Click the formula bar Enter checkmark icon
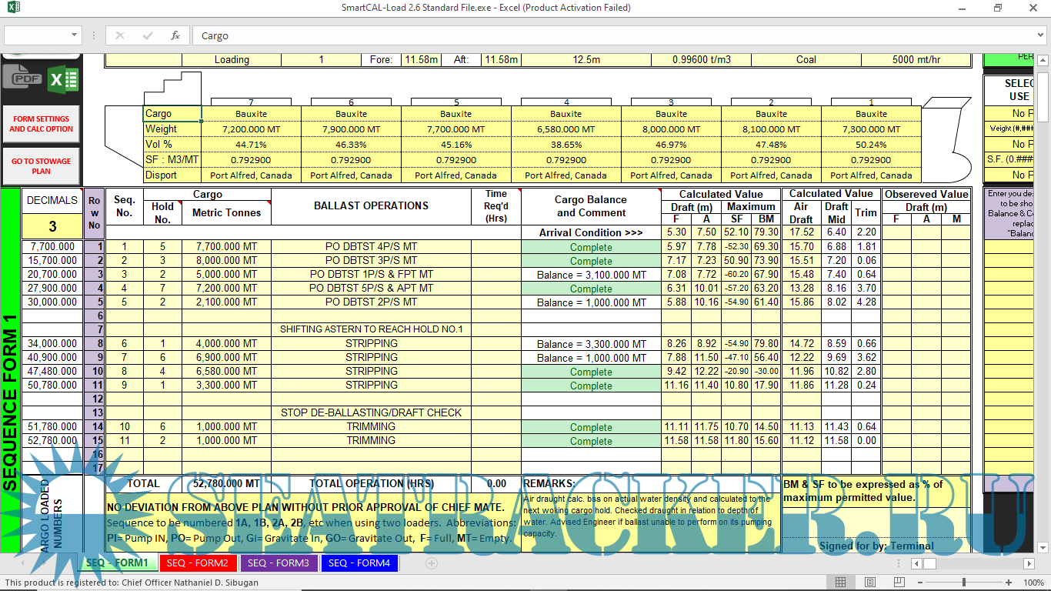 147,35
